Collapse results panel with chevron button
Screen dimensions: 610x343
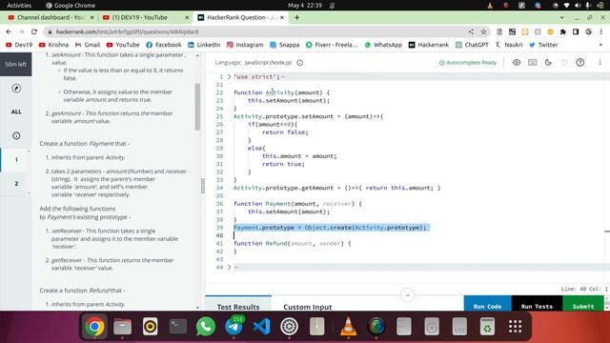click(407, 295)
